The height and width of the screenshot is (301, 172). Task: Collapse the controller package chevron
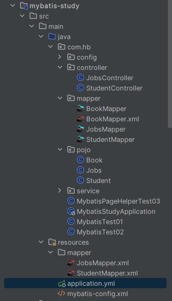tap(60, 67)
